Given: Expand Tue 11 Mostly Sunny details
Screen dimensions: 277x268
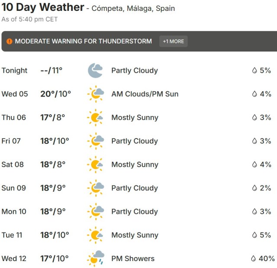Looking at the screenshot, I should click(x=135, y=235).
